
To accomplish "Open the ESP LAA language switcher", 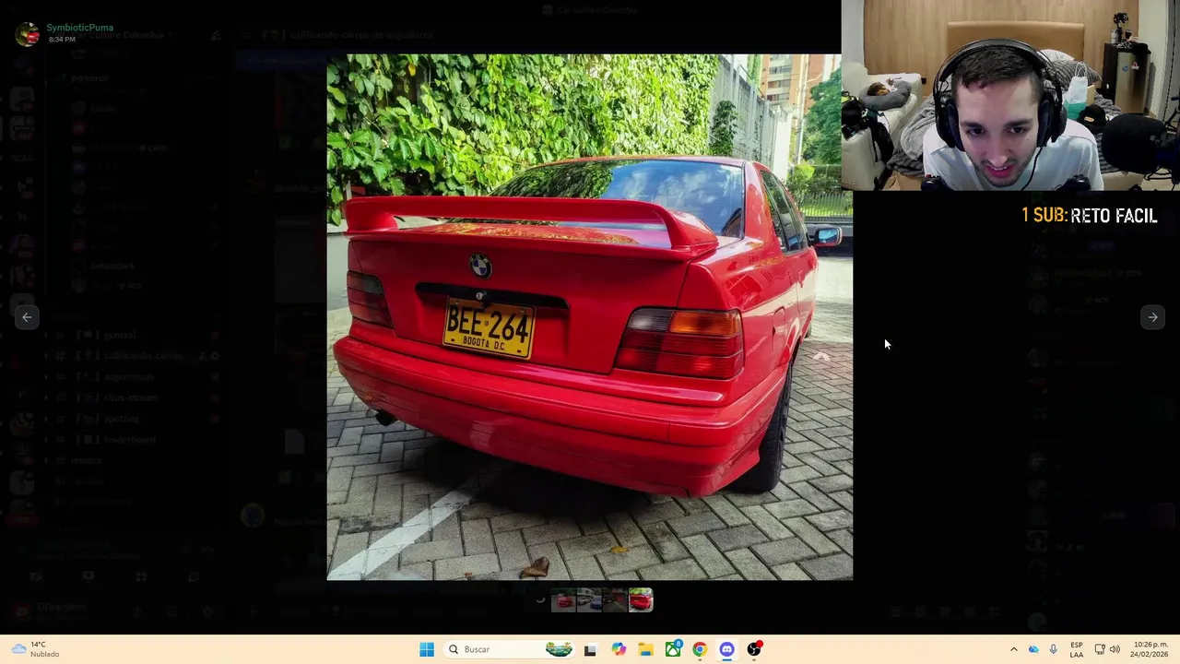I will point(1077,649).
